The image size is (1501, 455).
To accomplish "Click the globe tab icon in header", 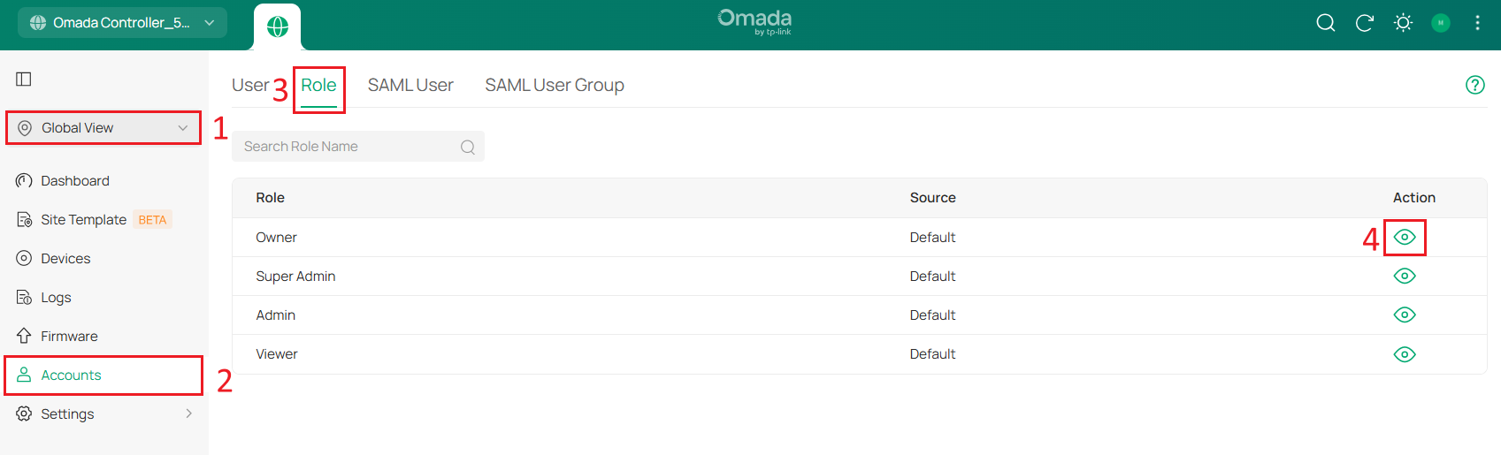I will coord(277,27).
